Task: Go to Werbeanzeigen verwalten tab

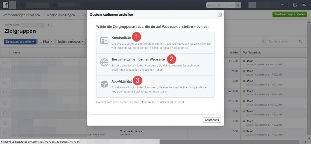Action: (x=21, y=15)
